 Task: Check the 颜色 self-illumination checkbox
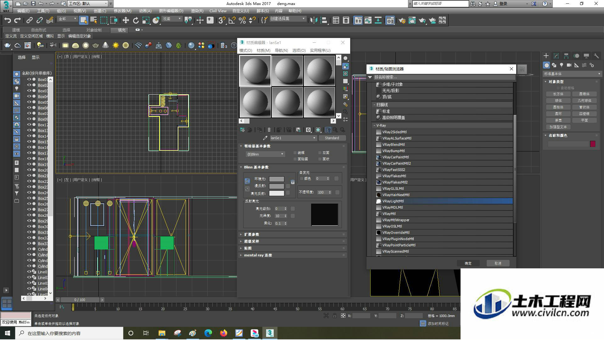(x=302, y=178)
